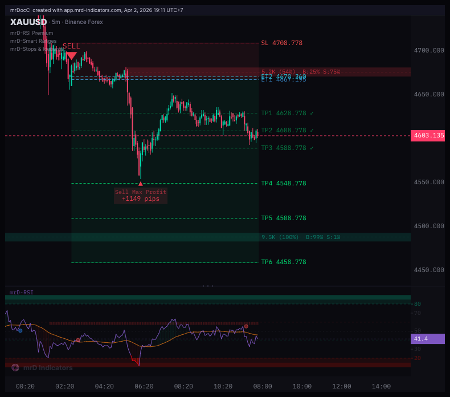The width and height of the screenshot is (450, 397).
Task: Click the TP4 4548.778 label
Action: coord(284,184)
